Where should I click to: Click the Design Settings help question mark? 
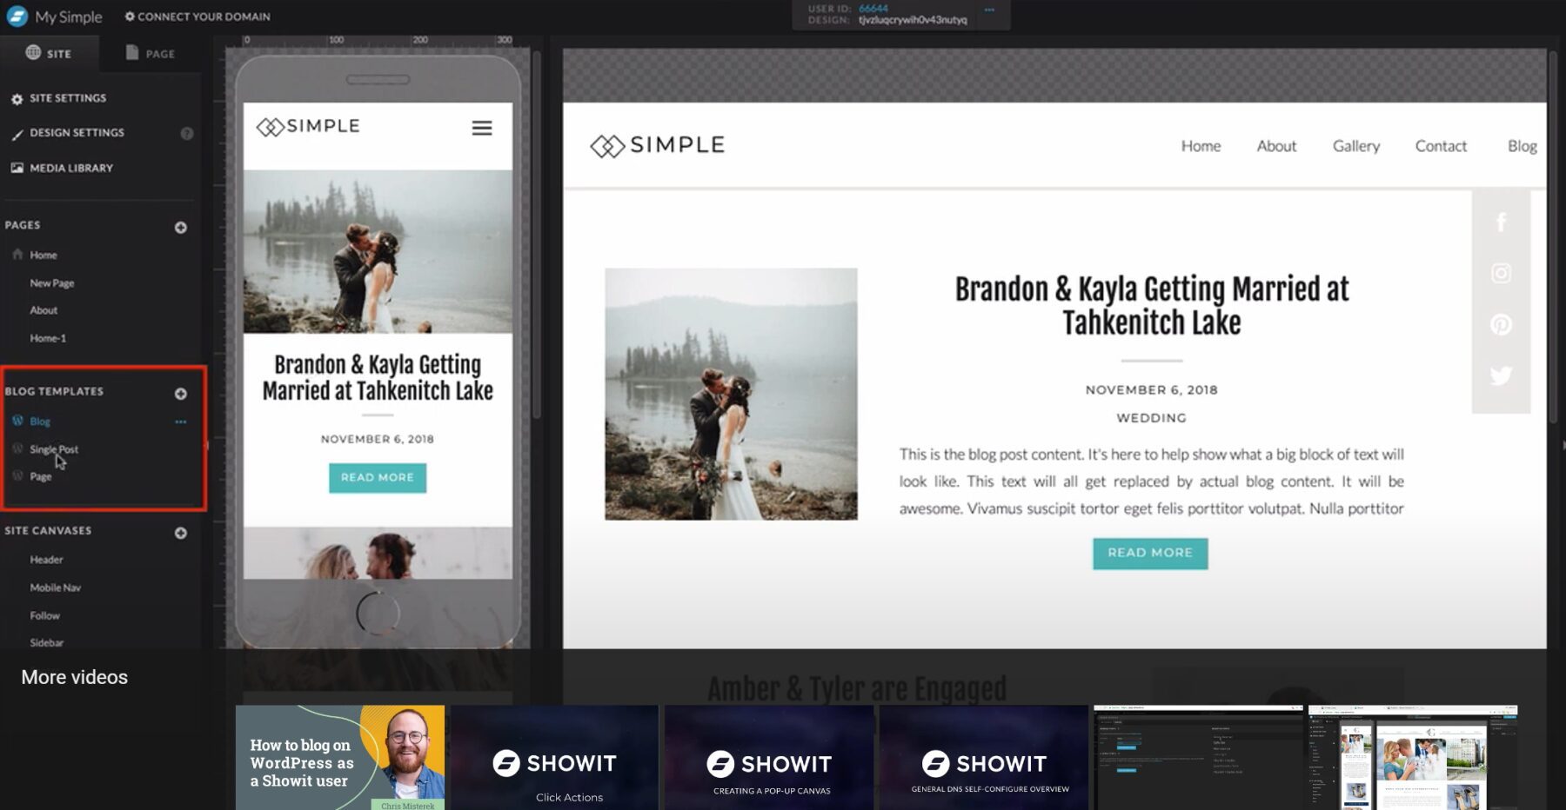pyautogui.click(x=187, y=132)
